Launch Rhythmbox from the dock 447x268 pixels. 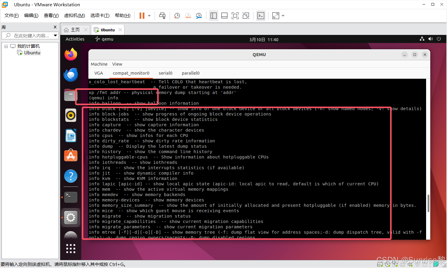(x=71, y=115)
